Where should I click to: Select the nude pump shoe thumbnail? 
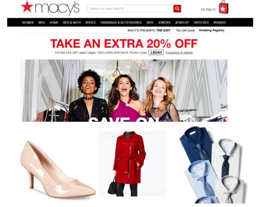tap(58, 169)
